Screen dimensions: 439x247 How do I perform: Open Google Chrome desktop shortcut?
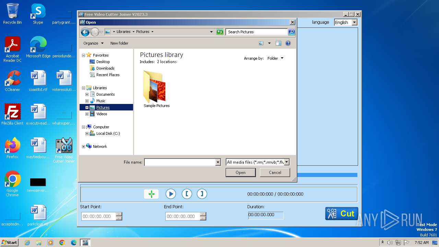[12, 184]
